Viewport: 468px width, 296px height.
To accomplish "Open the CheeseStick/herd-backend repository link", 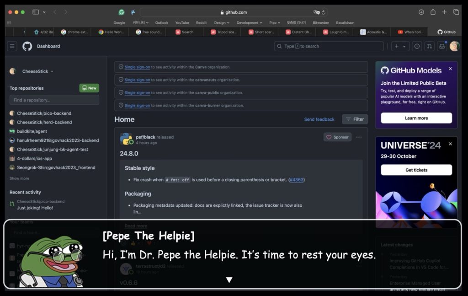I will pos(44,122).
